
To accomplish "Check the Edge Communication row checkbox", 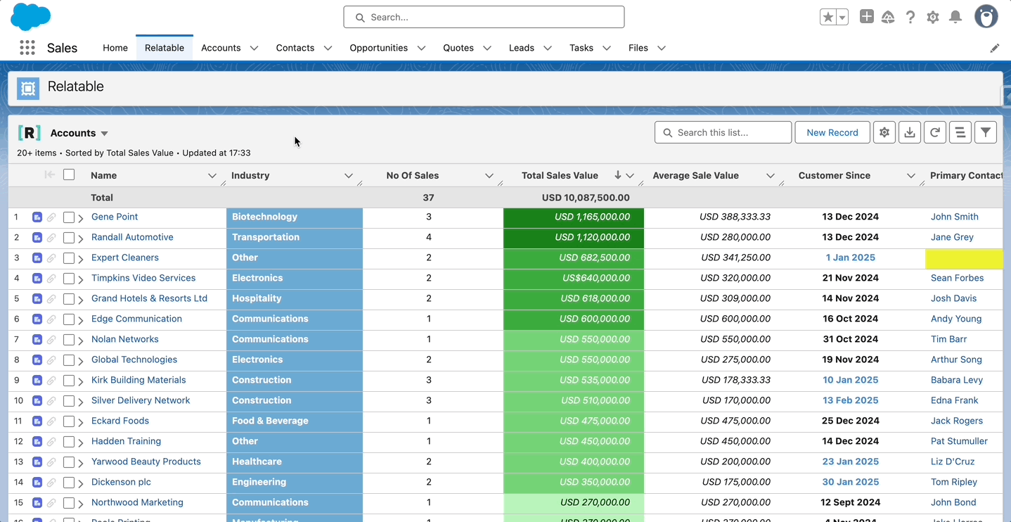I will [x=69, y=319].
